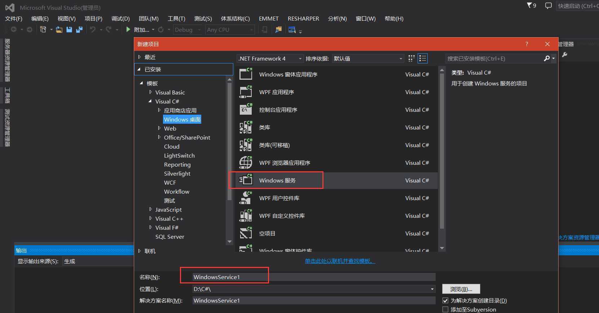599x313 pixels.
Task: Click the save toolbar icon
Action: [69, 30]
